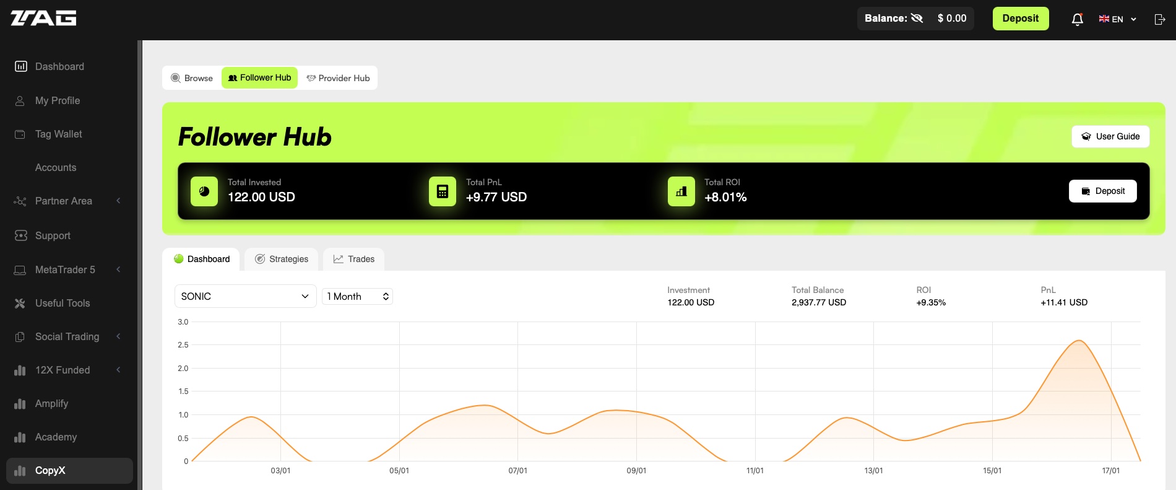Toggle balance visibility eye icon
The height and width of the screenshot is (490, 1176).
(917, 19)
